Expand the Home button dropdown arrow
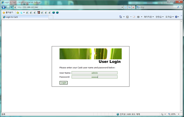184x117 pixels. click(x=124, y=17)
